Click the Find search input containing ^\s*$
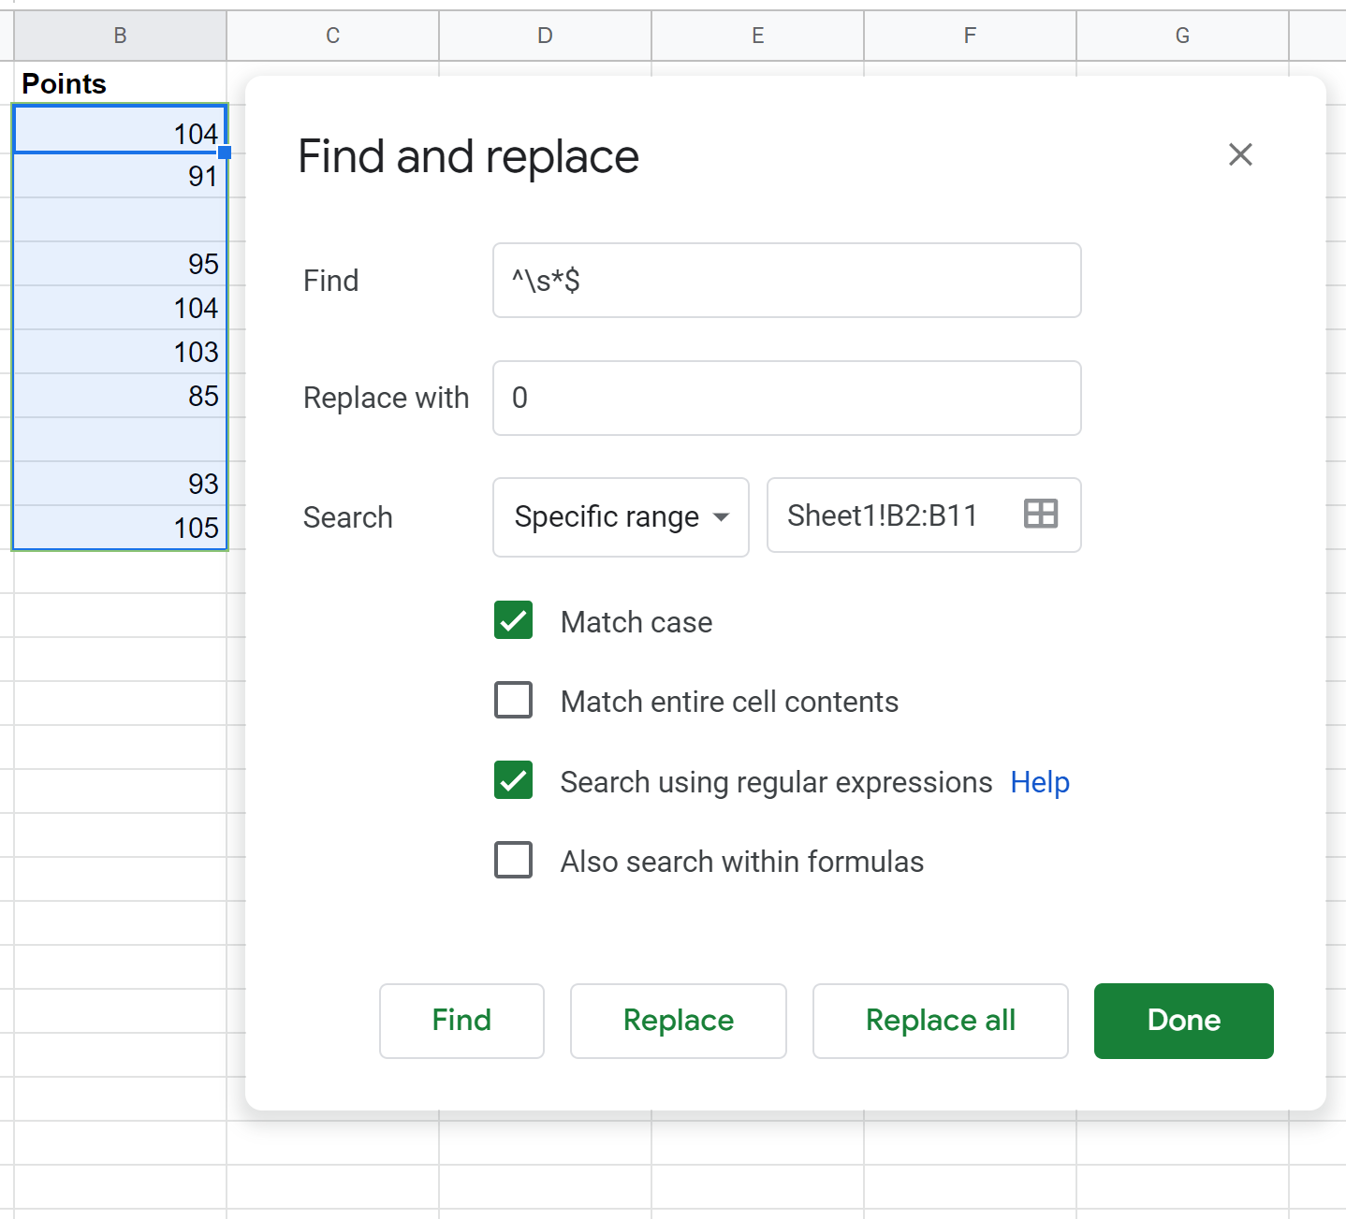This screenshot has width=1346, height=1219. pyautogui.click(x=786, y=280)
